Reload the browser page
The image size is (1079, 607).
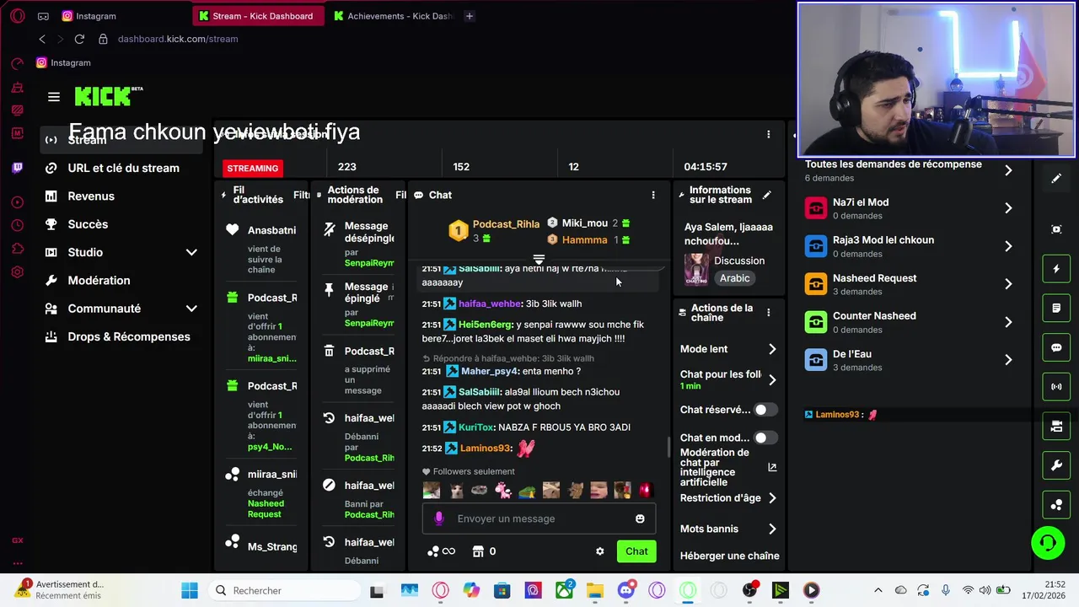pos(79,39)
